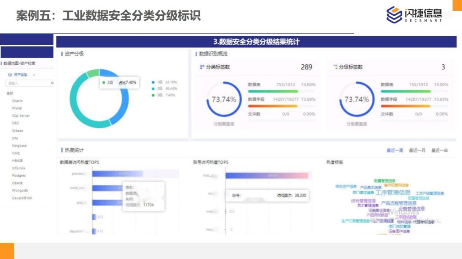Select Postgres in the asset list
Image resolution: width=462 pixels, height=259 pixels.
[19, 176]
